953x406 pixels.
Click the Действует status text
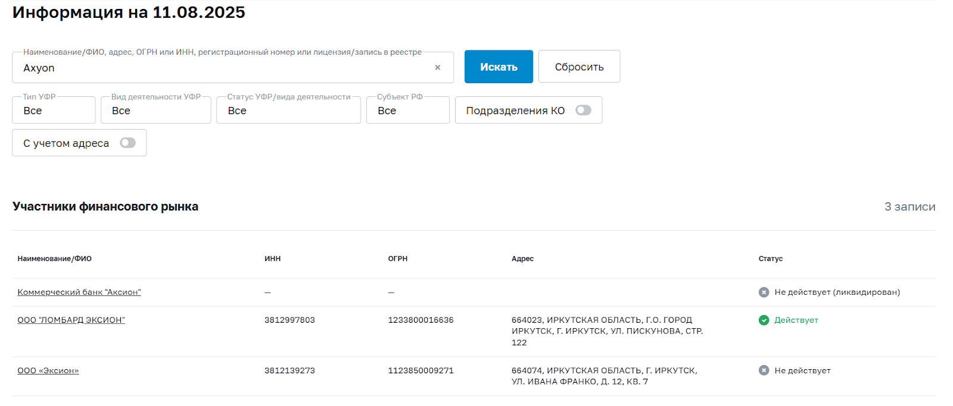(x=796, y=320)
